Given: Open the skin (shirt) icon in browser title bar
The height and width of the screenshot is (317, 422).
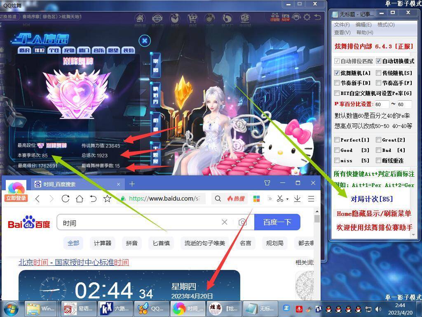Looking at the screenshot, I should 267,183.
